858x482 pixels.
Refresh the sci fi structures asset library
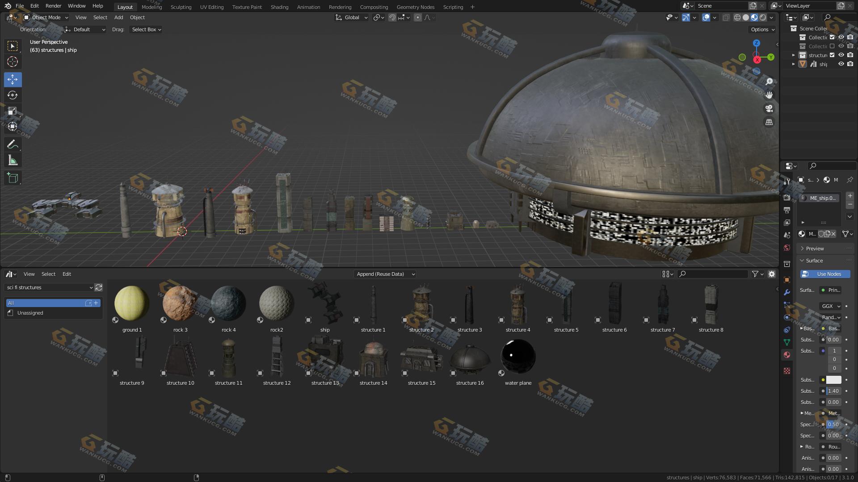[99, 287]
